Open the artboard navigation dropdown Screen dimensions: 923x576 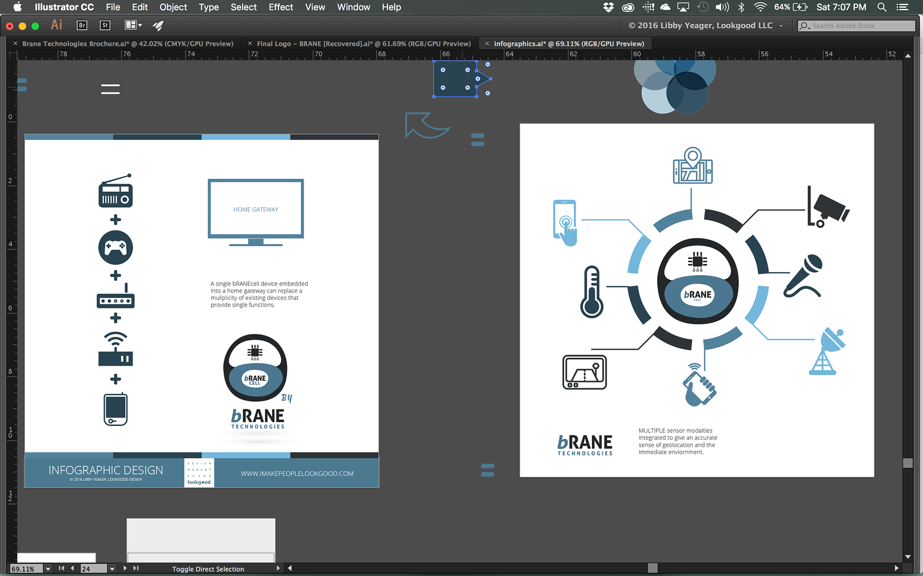(112, 569)
